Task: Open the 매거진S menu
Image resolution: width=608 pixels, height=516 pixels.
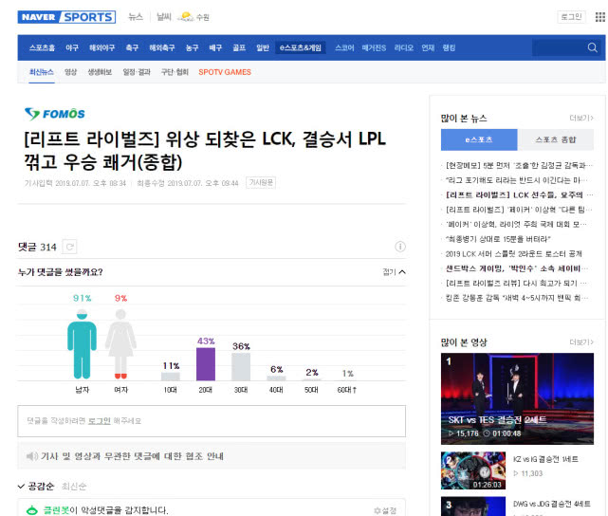Action: tap(374, 47)
